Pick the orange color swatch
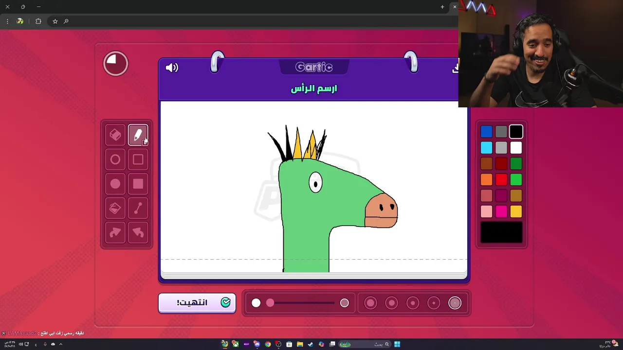This screenshot has width=623, height=350. coord(486,180)
